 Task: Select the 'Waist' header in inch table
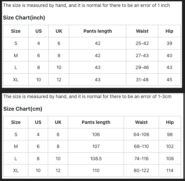[x=142, y=31]
